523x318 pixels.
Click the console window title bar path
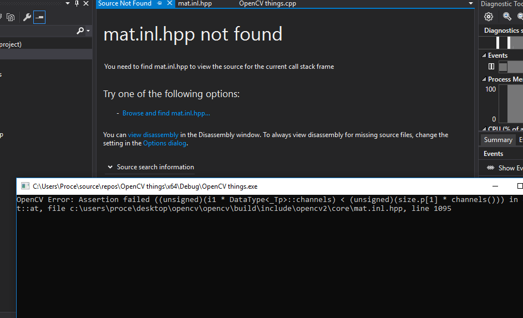pos(145,186)
